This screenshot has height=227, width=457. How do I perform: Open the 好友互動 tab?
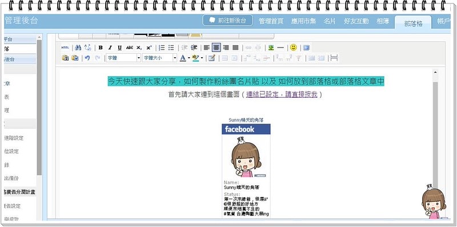click(x=356, y=21)
